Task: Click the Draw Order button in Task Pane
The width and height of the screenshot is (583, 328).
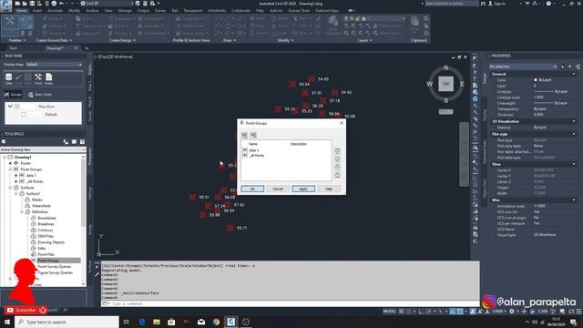Action: 40,95
